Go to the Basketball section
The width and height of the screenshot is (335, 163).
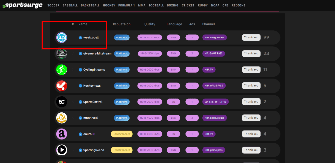(x=90, y=5)
